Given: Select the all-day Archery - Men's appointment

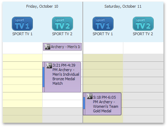Looking at the screenshot, I should click(x=62, y=47).
